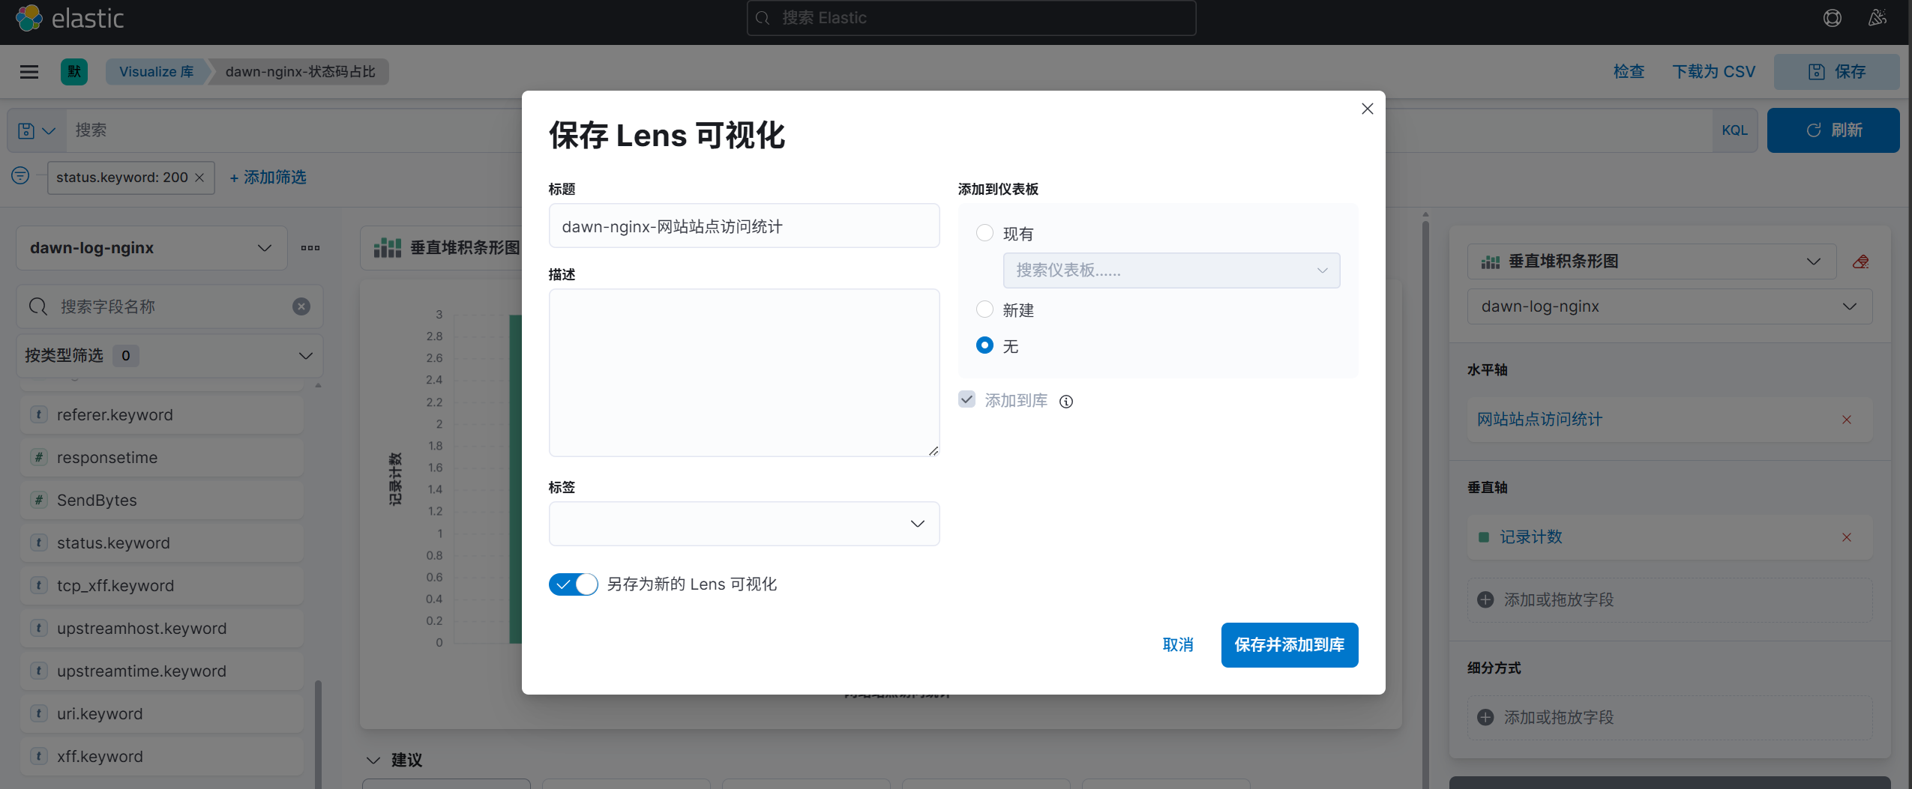Open layer dawn-log-nginx data source dropdown

[1670, 306]
